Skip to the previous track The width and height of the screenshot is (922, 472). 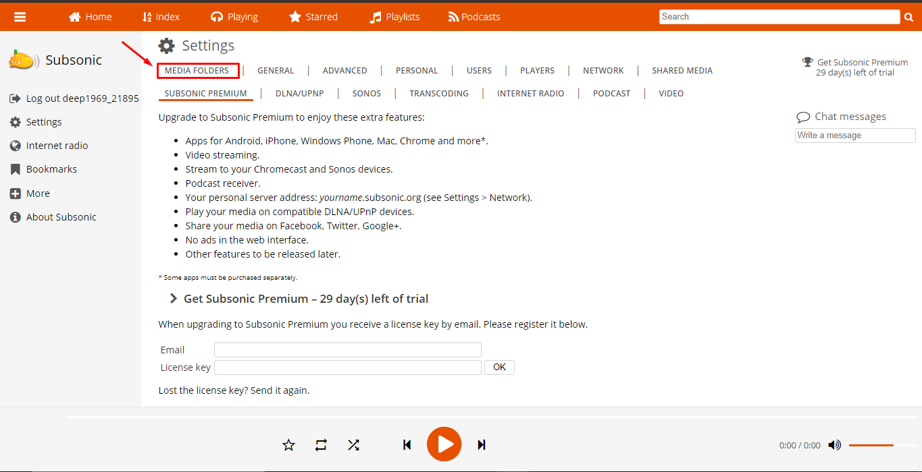407,445
